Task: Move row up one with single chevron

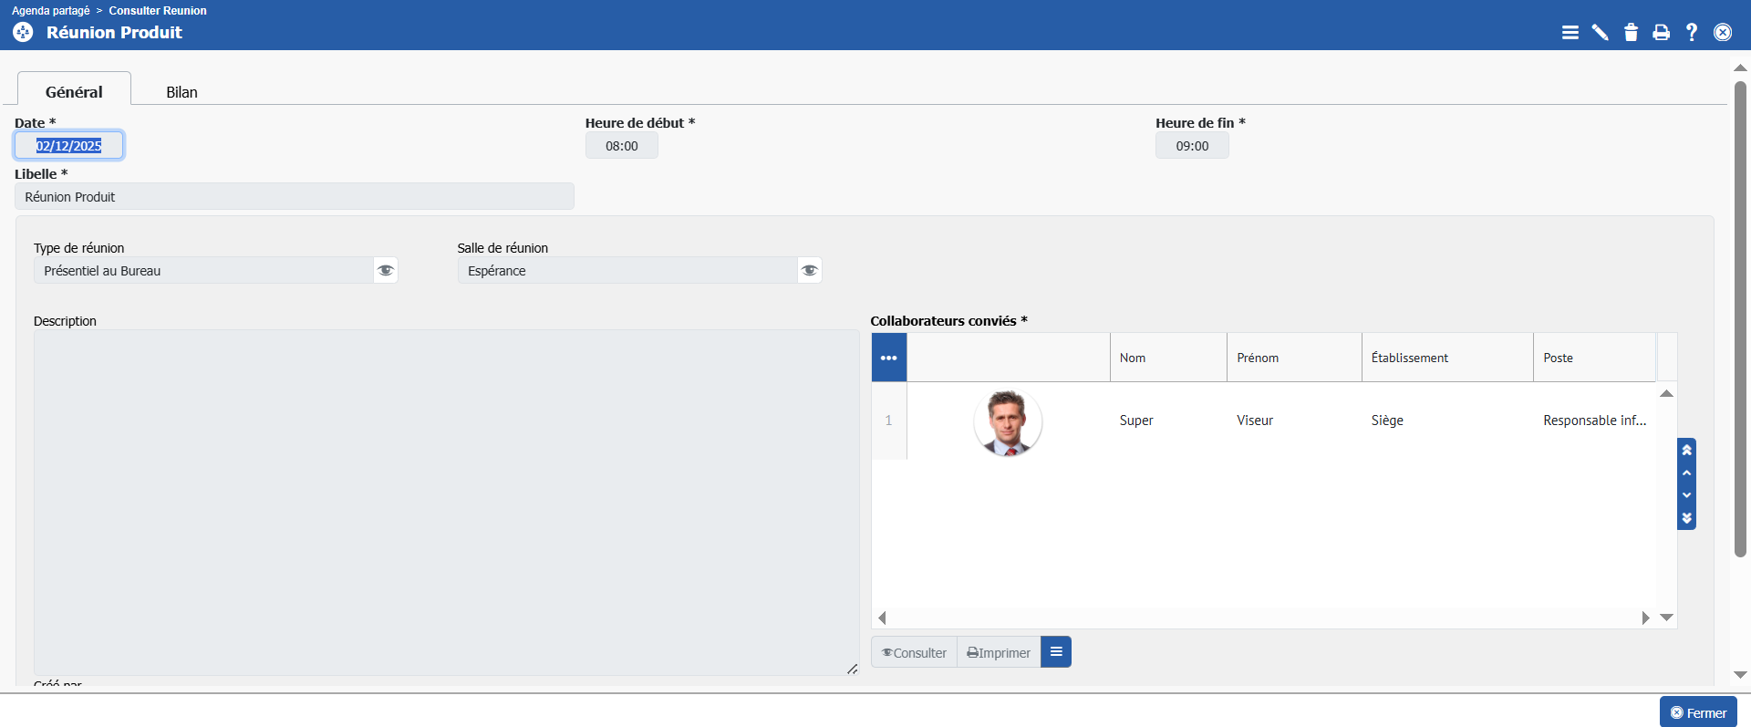Action: [x=1686, y=473]
